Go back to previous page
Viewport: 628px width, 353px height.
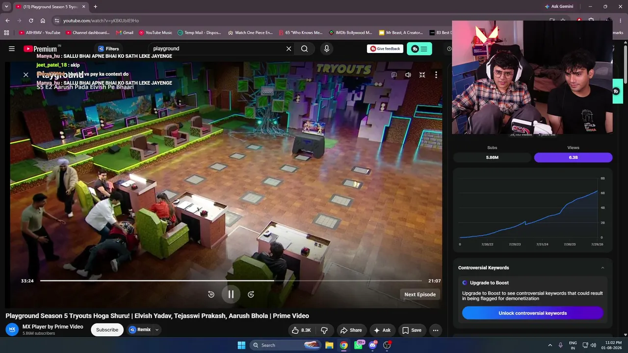(7, 21)
